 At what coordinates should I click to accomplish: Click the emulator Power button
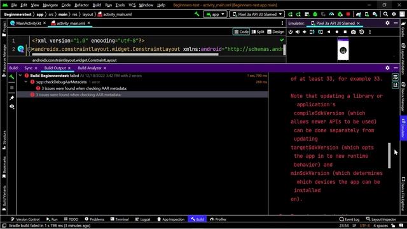pos(291,32)
